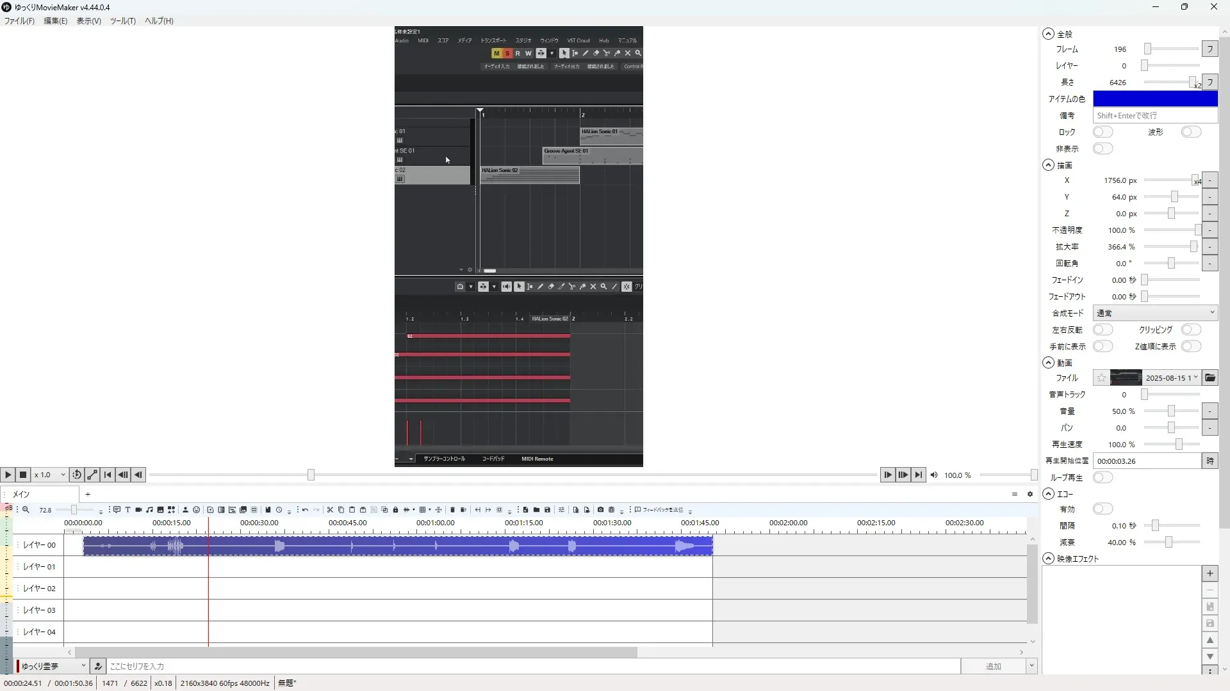Toggle the ロック lock switch

1103,132
